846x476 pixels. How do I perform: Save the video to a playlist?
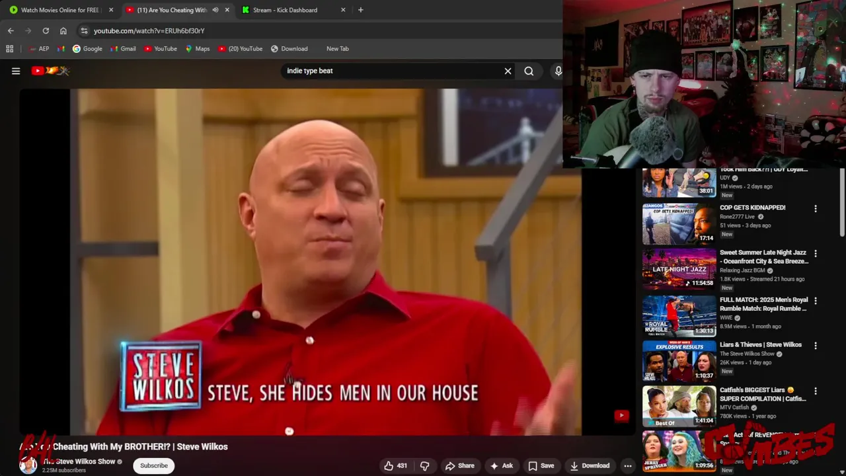(541, 465)
